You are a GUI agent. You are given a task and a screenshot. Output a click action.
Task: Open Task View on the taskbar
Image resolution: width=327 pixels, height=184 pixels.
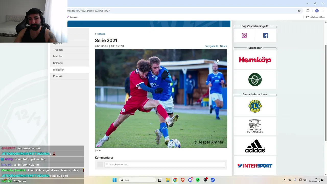(x=160, y=180)
